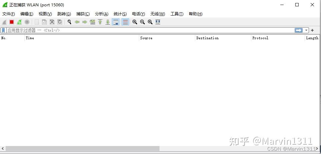
Task: Jump to the first packet
Action: click(100, 22)
